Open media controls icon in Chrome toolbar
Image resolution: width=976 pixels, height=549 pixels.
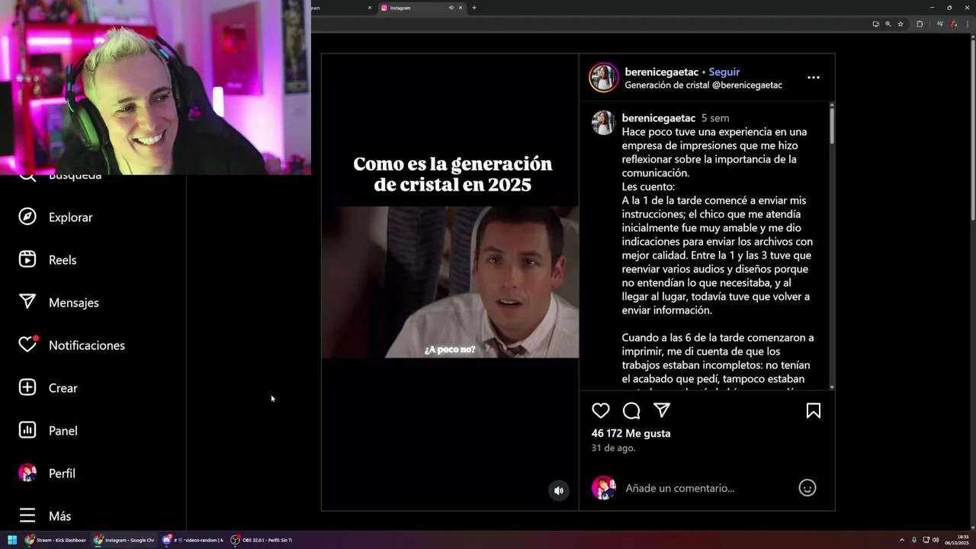[939, 24]
